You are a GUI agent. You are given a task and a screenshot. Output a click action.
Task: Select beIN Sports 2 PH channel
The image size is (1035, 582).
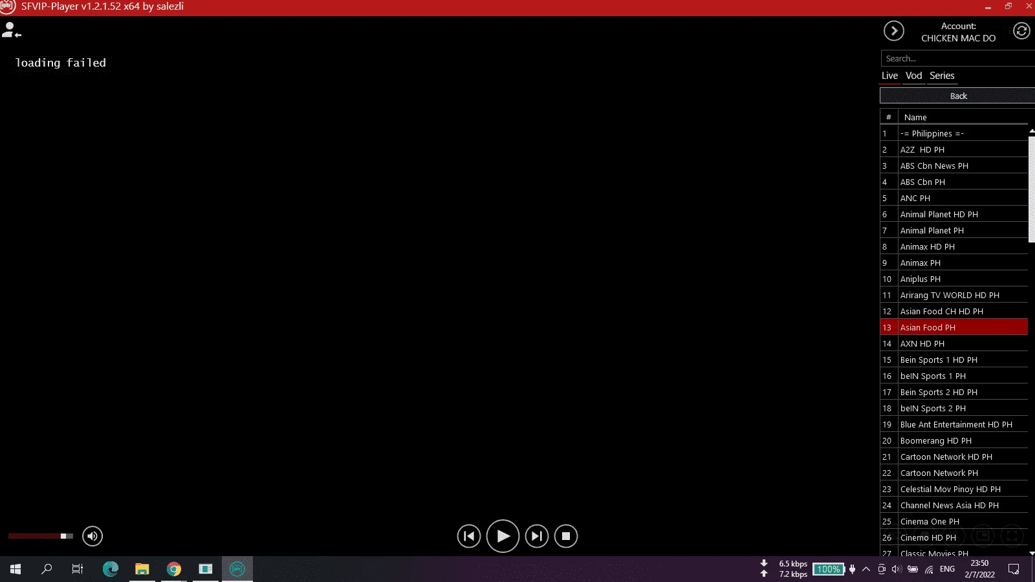pos(954,408)
